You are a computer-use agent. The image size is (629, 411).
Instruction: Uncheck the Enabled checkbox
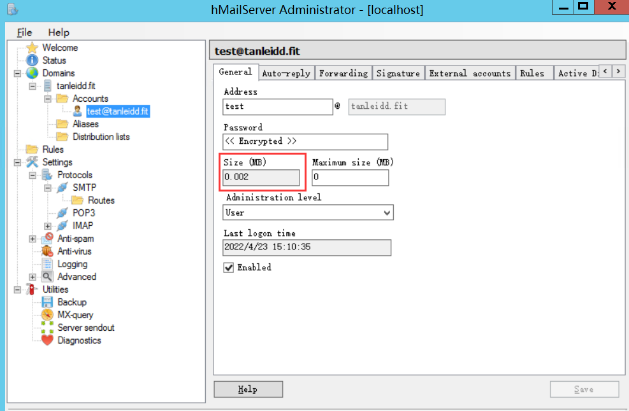pyautogui.click(x=229, y=268)
